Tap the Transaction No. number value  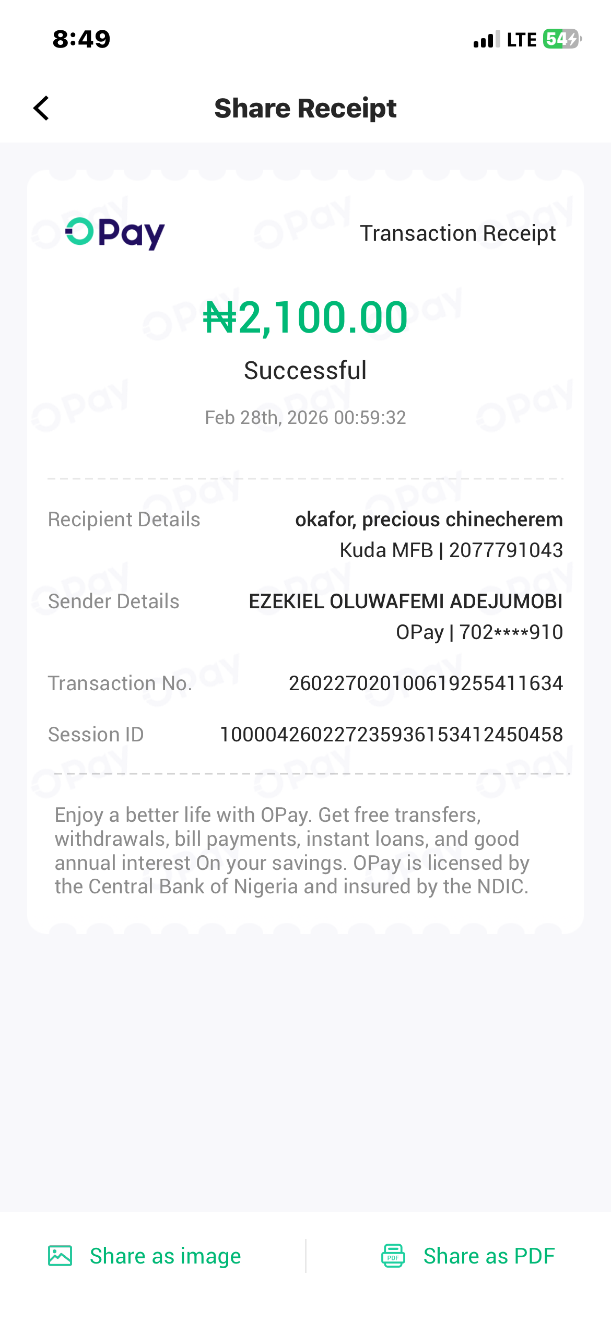click(426, 683)
